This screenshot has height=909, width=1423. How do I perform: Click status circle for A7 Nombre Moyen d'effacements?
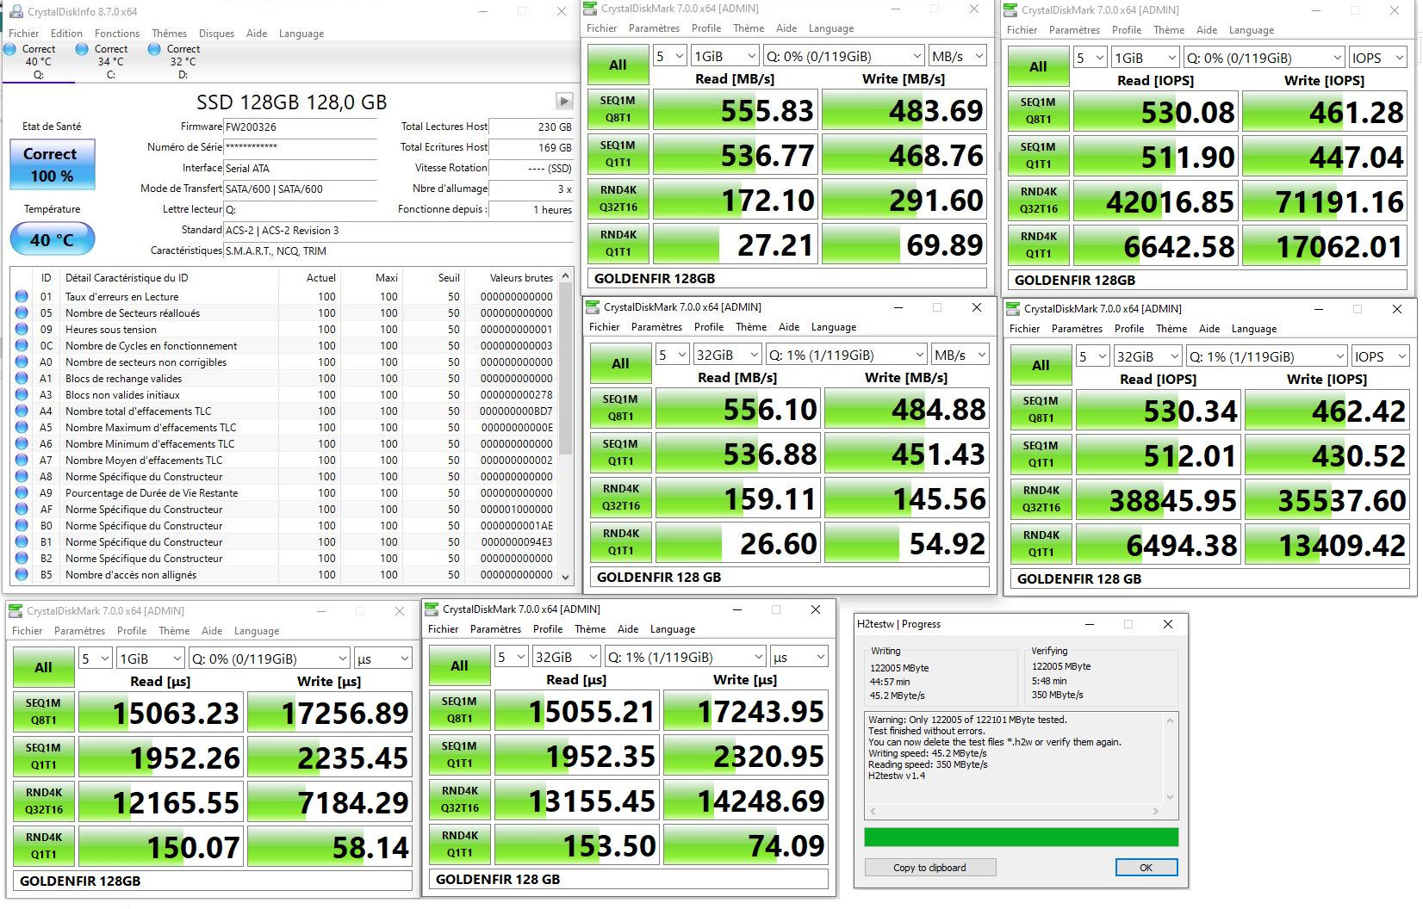(x=22, y=460)
